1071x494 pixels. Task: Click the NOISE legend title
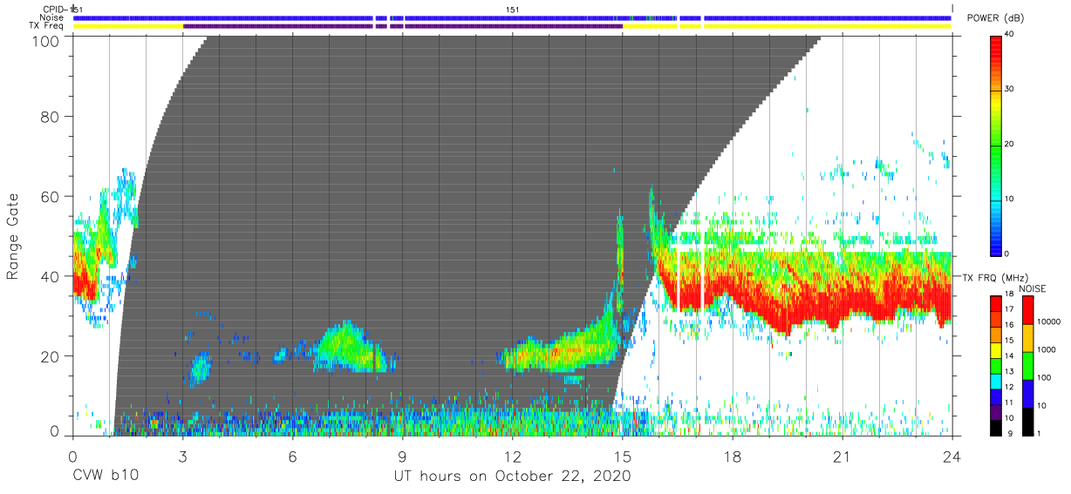point(1033,288)
